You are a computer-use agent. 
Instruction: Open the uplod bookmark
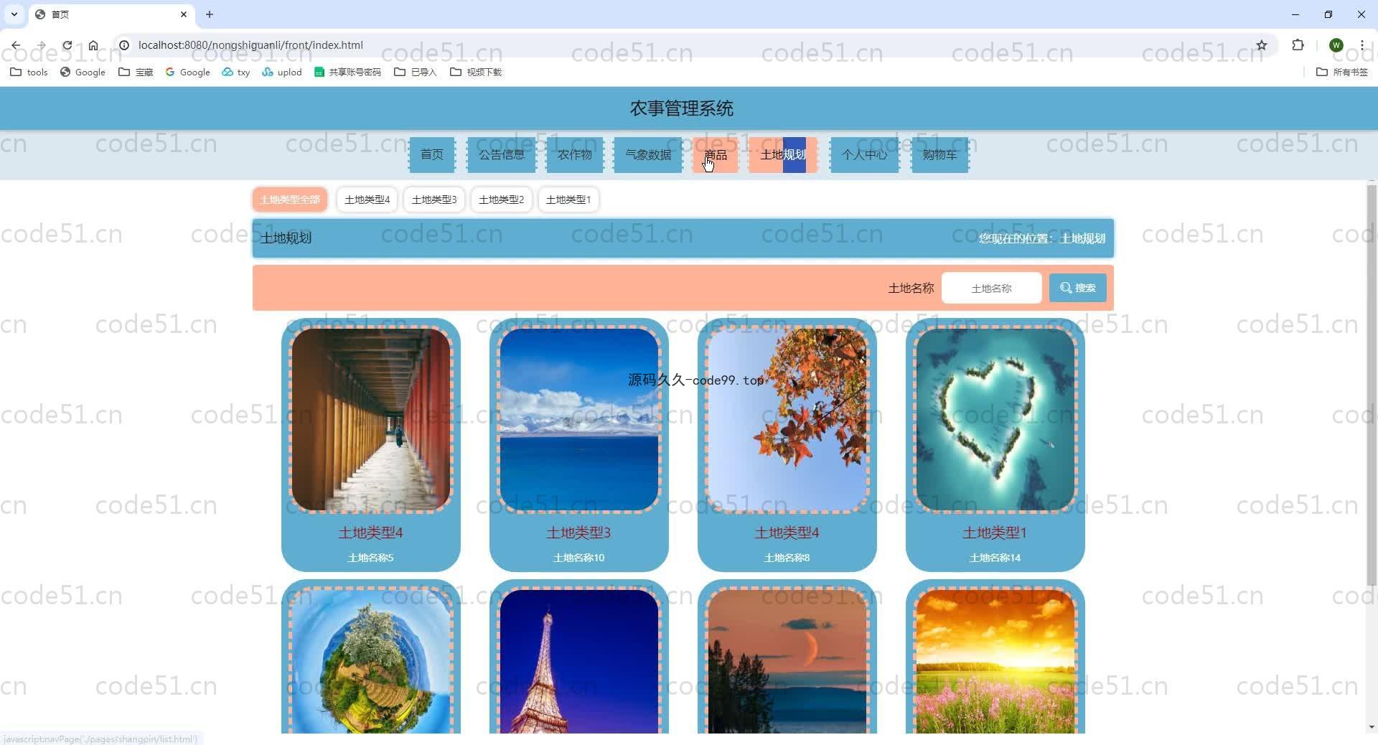[282, 72]
